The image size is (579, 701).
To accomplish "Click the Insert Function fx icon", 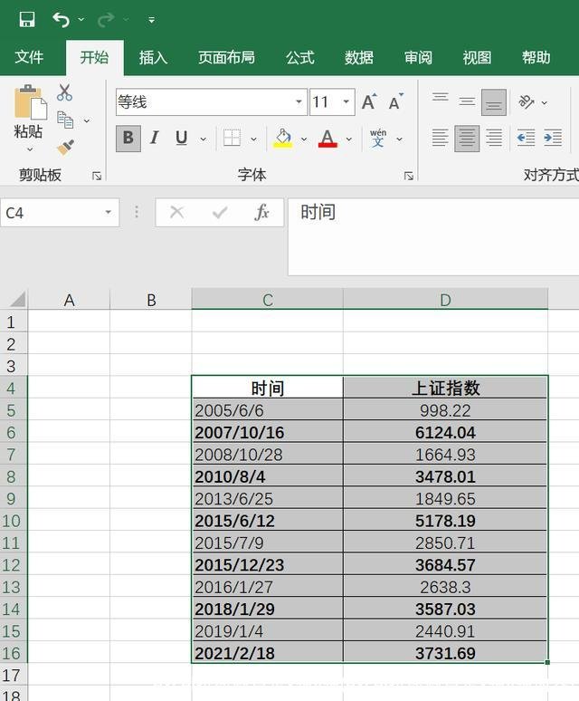I will (x=261, y=212).
